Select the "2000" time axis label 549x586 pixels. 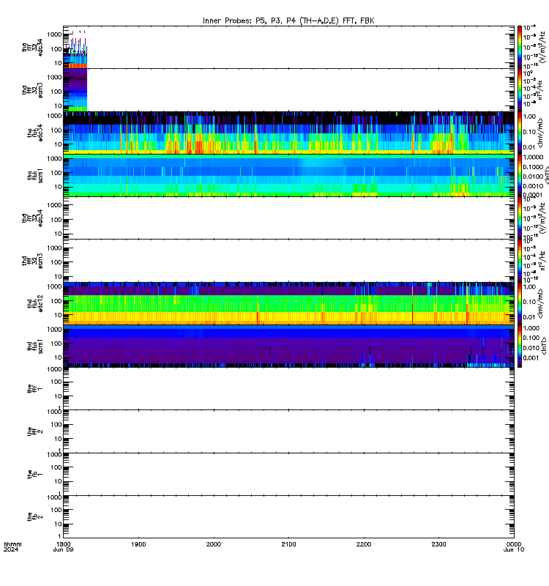point(214,544)
